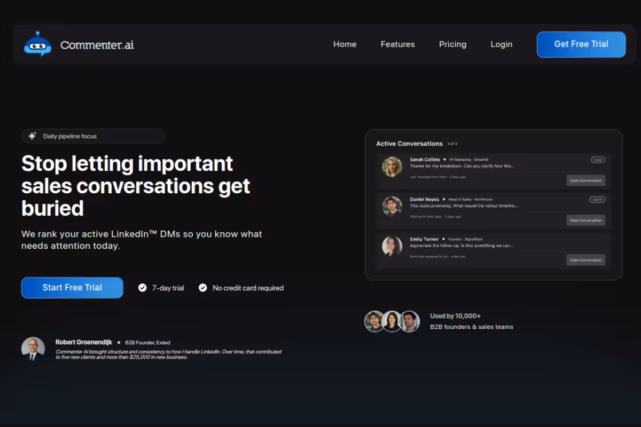Viewport: 641px width, 427px height.
Task: Click the 'We rank your active LinkedIn DMs' subheading
Action: (142, 240)
